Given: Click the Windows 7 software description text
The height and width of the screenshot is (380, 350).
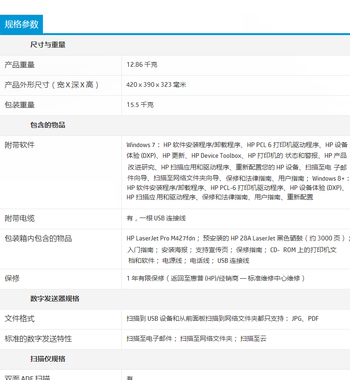Looking at the screenshot, I should click(x=238, y=171).
